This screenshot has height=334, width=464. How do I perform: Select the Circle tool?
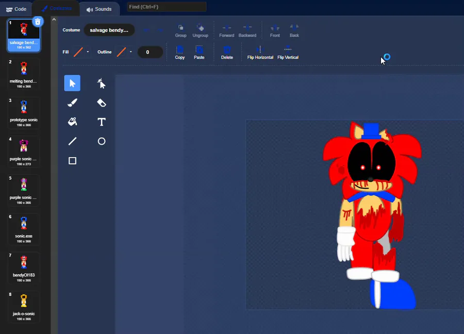[101, 141]
